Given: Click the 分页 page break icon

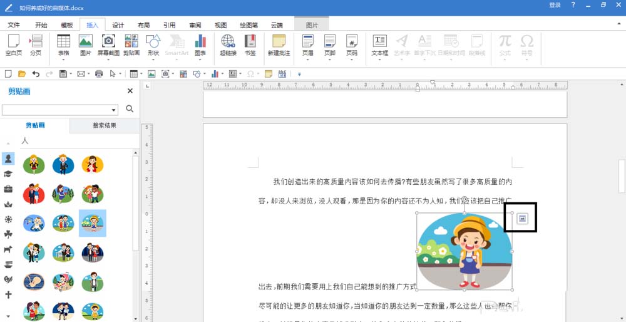Looking at the screenshot, I should click(36, 44).
